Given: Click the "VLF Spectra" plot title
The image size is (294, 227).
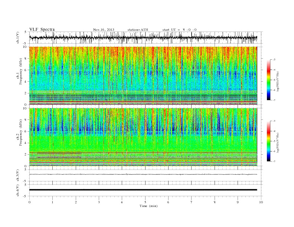Looking at the screenshot, I should (42, 29).
